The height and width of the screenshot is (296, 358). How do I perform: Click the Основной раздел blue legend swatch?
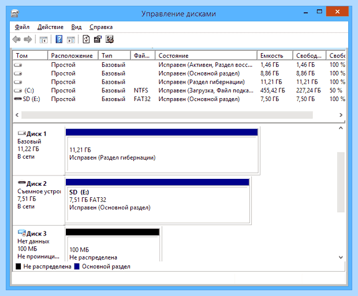pos(77,267)
